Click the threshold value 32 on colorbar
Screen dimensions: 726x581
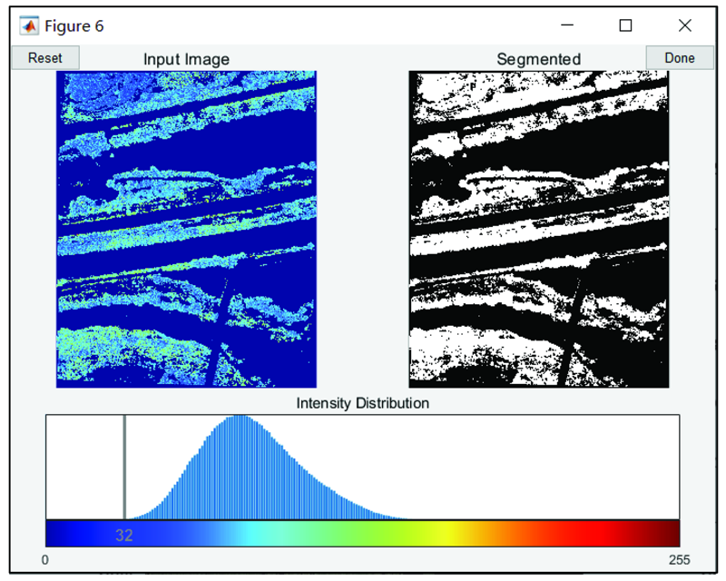pos(124,536)
